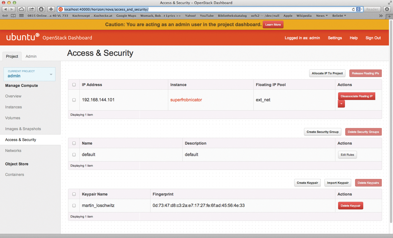Reload the page with the refresh icon

353,9
